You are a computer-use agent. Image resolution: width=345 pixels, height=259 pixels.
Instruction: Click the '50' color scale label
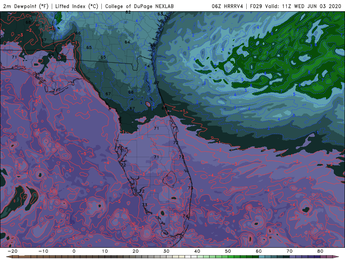[x=228, y=251]
